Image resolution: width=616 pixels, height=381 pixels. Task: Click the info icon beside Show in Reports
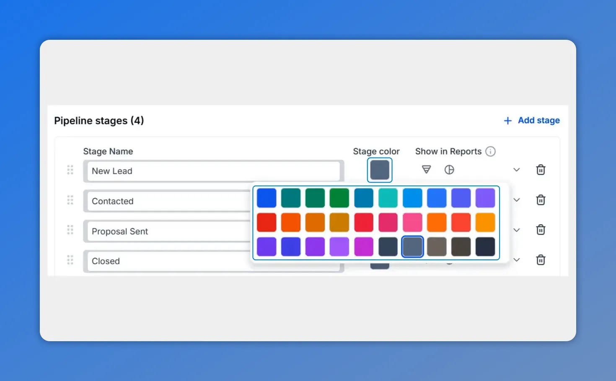pyautogui.click(x=491, y=151)
